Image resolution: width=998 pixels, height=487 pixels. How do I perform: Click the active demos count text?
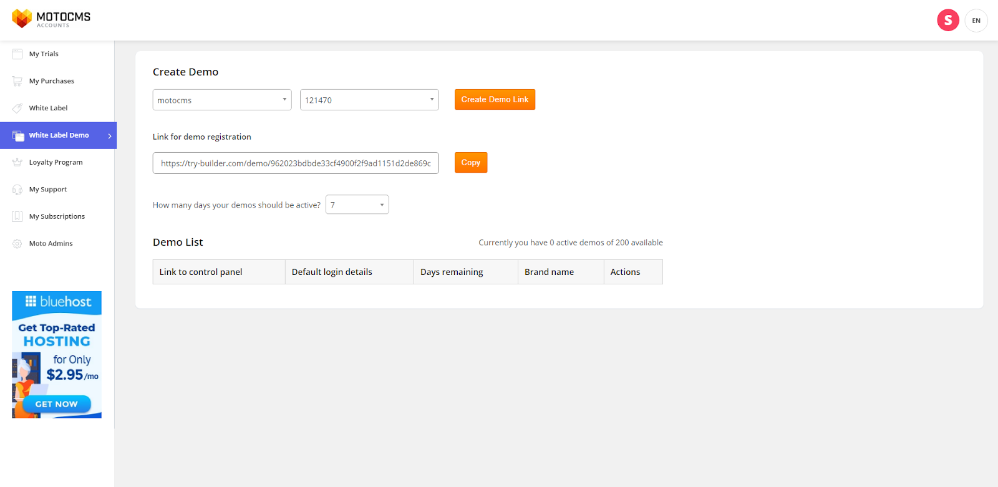571,243
